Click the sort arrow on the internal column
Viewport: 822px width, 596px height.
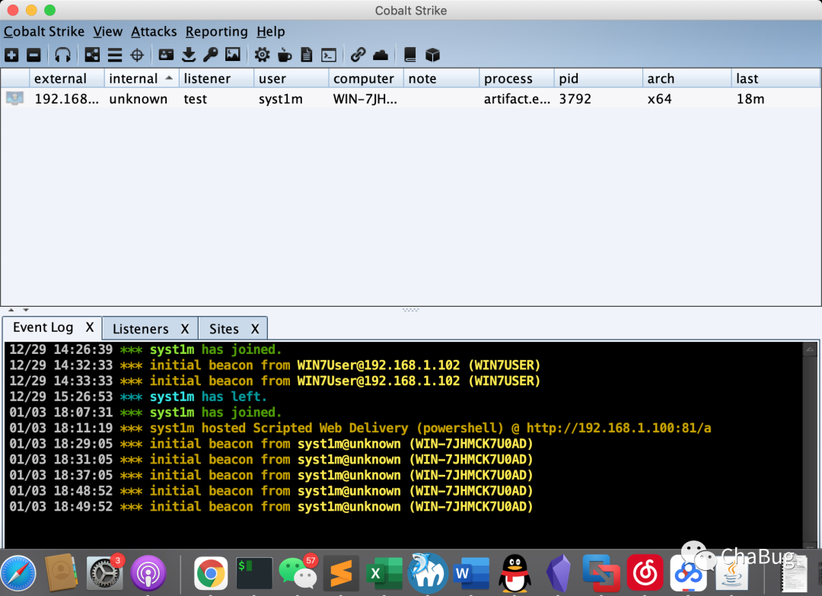(x=169, y=78)
